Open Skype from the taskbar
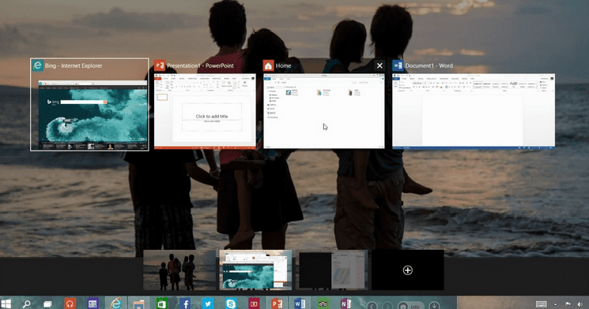 [x=231, y=303]
